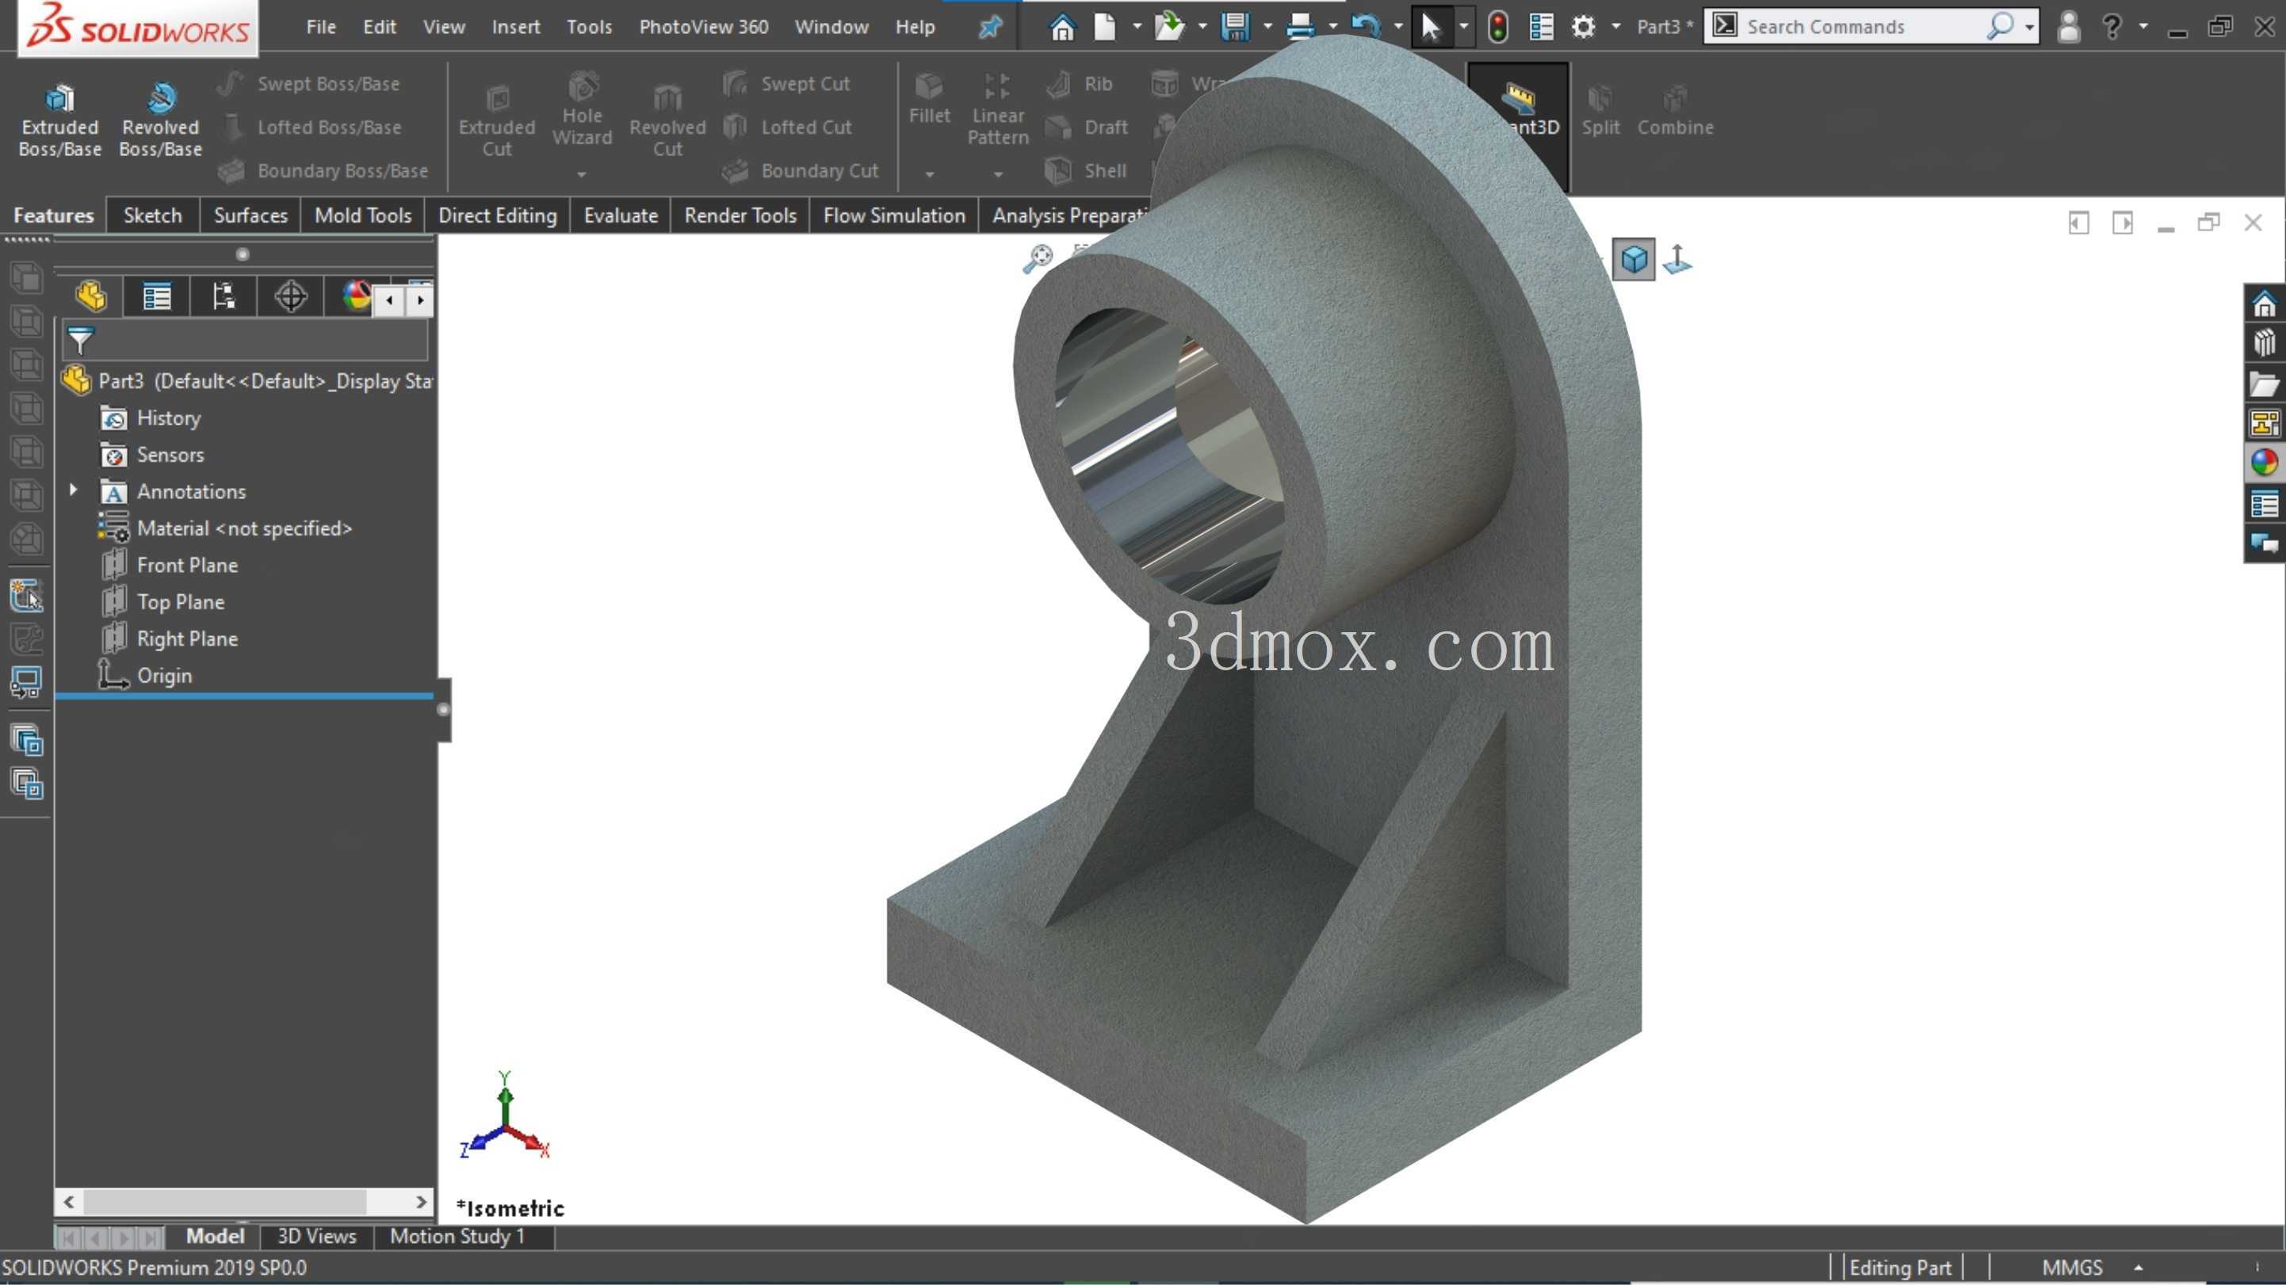Expand the Undo dropdown arrow
Viewport: 2286px width, 1285px height.
pyautogui.click(x=1398, y=28)
